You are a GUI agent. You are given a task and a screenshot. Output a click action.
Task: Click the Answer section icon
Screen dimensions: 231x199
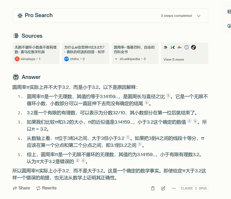(x=16, y=77)
